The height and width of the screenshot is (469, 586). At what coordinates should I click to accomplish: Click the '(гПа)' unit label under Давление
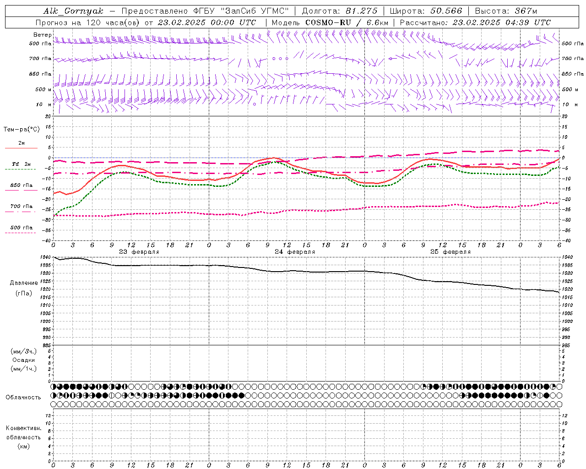pyautogui.click(x=24, y=293)
